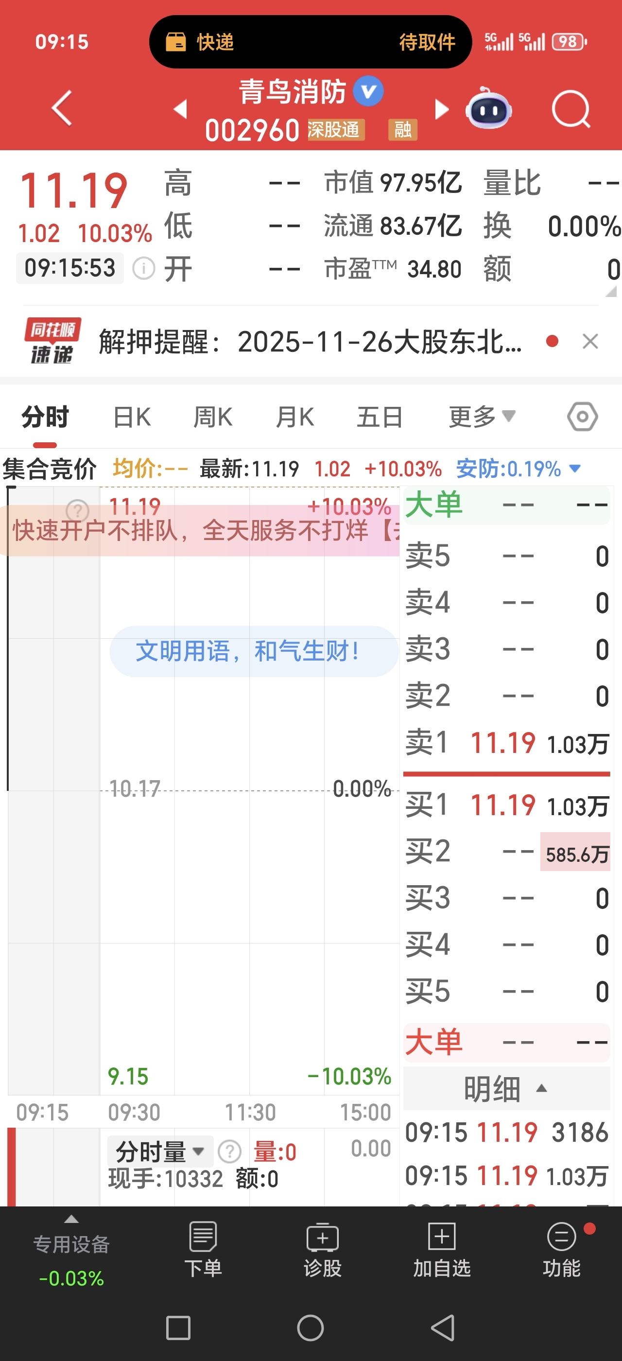Tap question mark icon on call auction chart
The image size is (622, 1361).
pyautogui.click(x=78, y=511)
